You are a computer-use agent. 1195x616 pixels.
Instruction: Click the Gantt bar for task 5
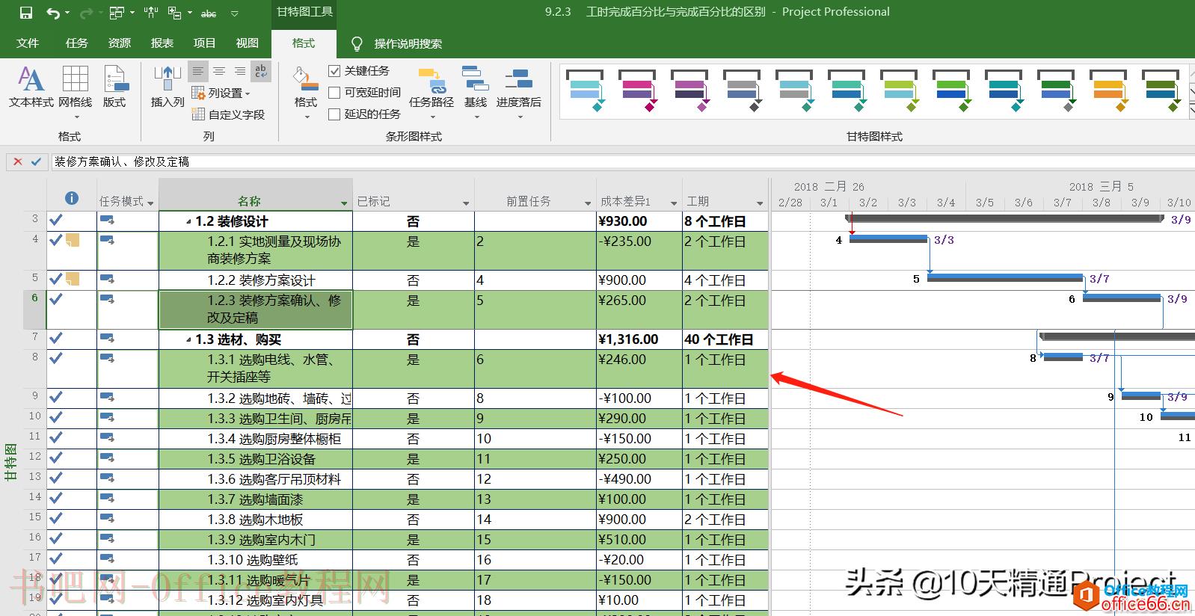1005,278
